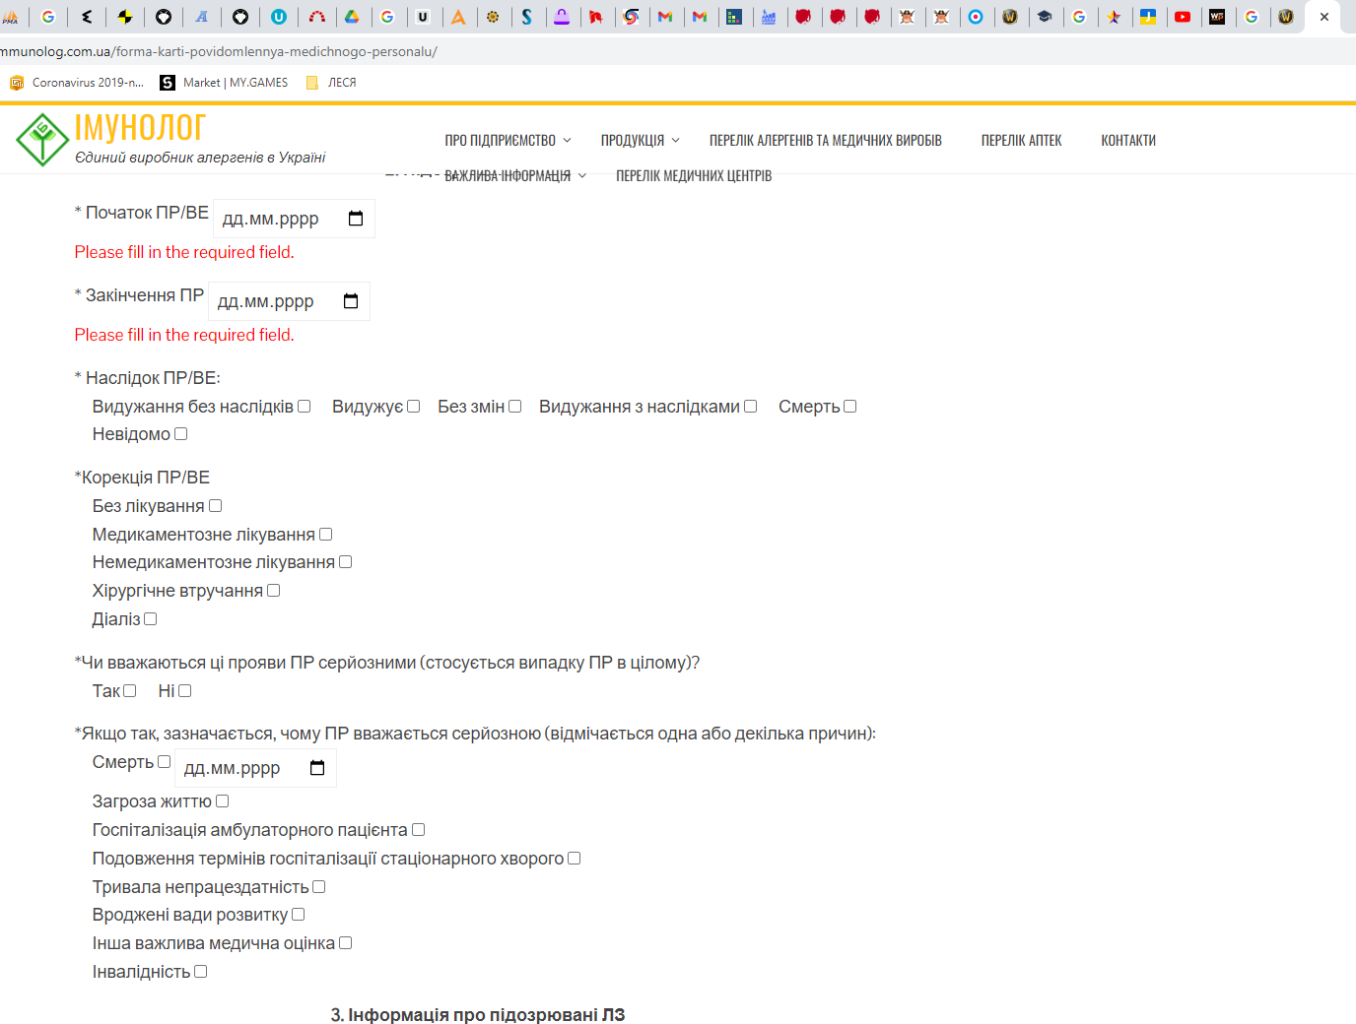Viewport: 1356px width, 1024px height.
Task: Tick the Медикаментозне лікування checkbox
Action: pos(326,535)
